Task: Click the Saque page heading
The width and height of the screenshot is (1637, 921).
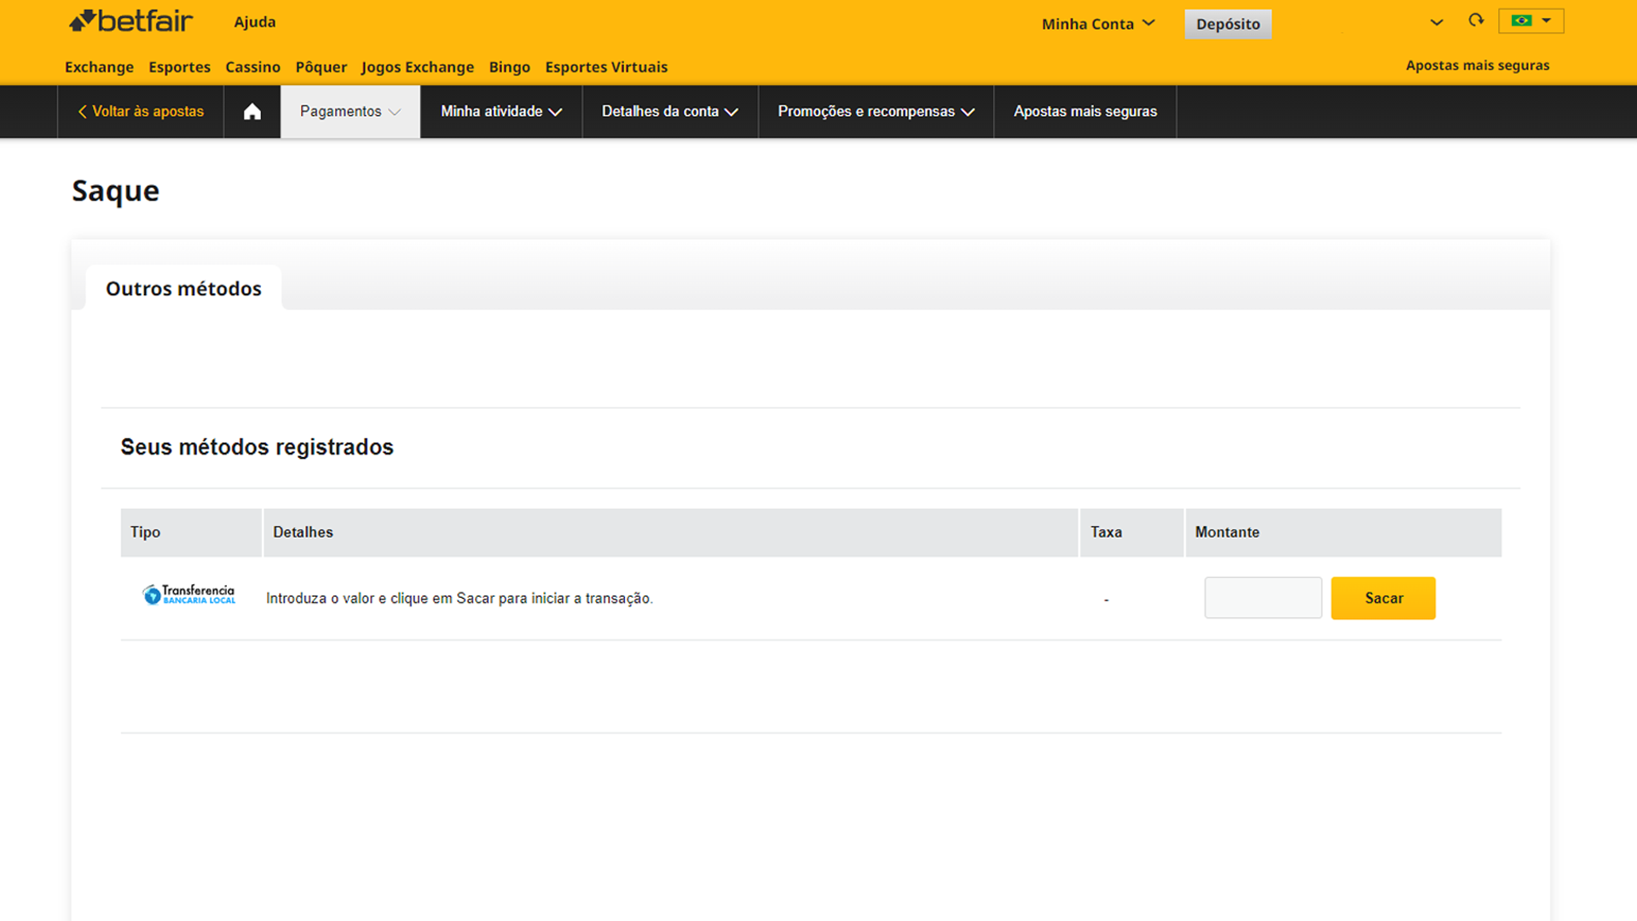Action: (115, 191)
